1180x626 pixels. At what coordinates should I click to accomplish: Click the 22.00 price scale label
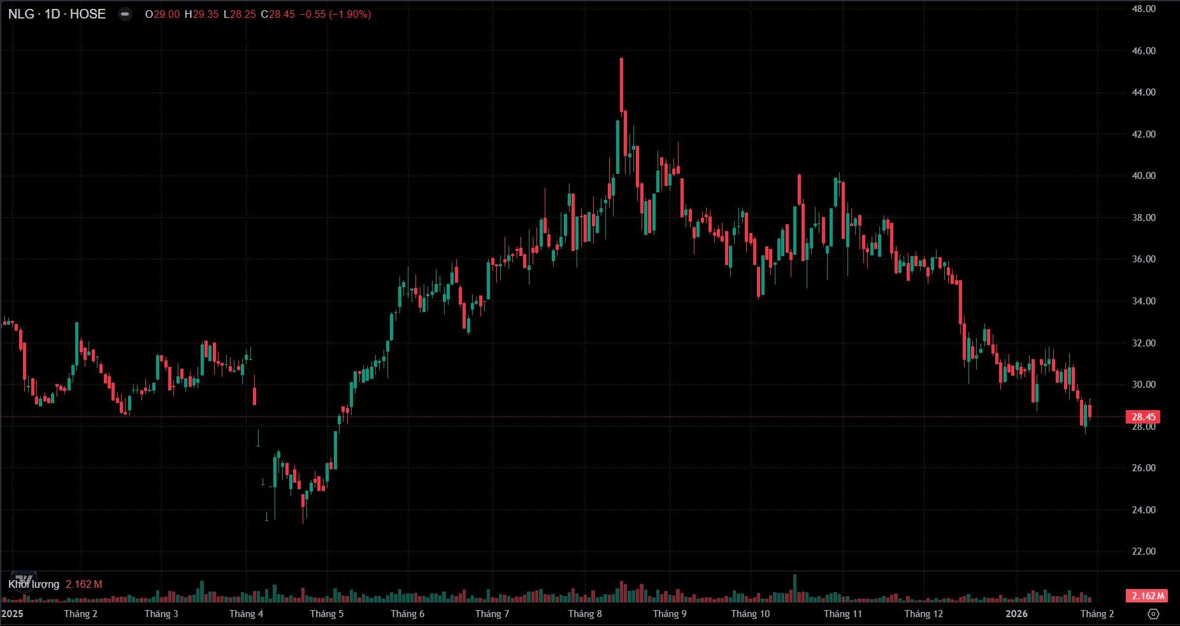(1143, 551)
